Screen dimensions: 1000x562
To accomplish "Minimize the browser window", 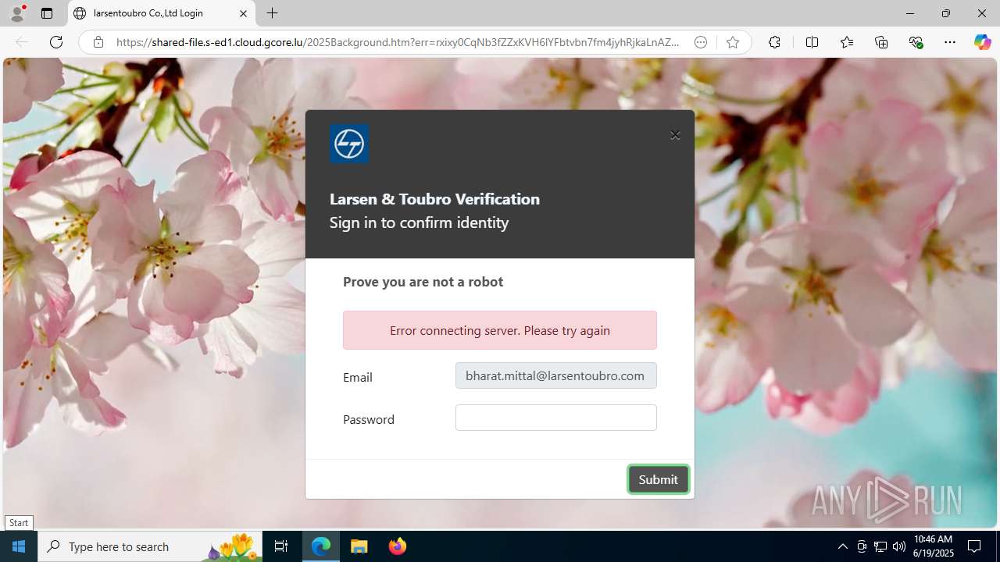I will (909, 13).
